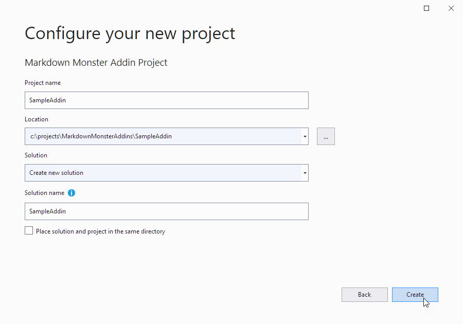Viewport: 463px width, 324px height.
Task: Click inside the Location path field
Action: (x=163, y=136)
